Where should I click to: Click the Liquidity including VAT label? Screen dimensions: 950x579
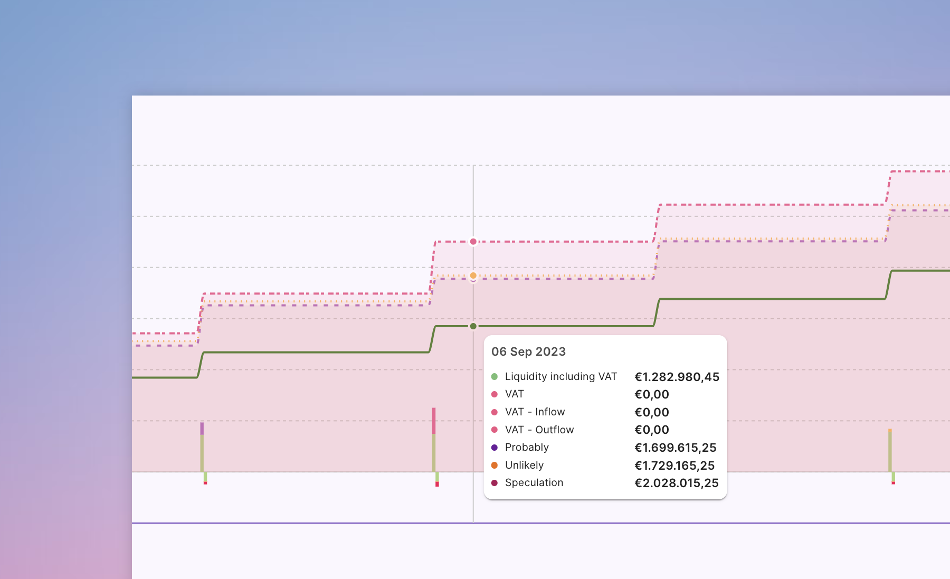click(560, 377)
